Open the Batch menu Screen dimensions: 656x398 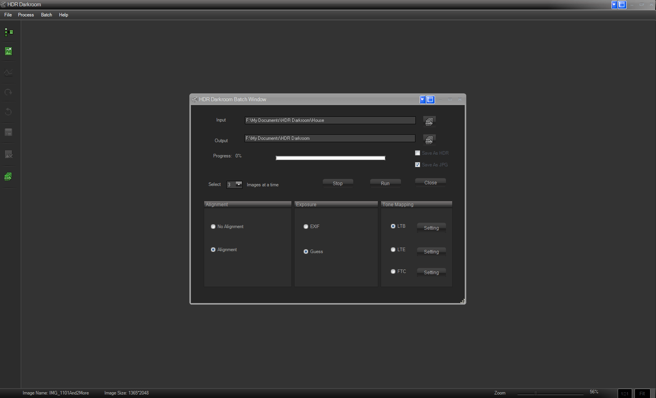pos(46,15)
